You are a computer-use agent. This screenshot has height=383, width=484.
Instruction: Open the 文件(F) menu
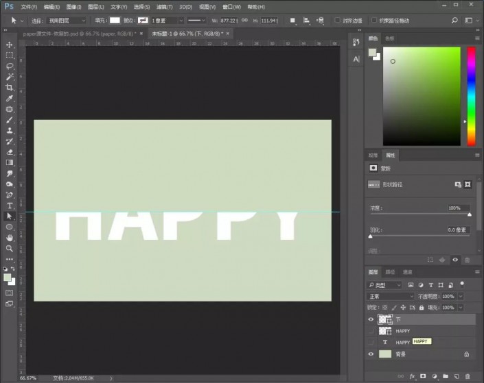29,7
